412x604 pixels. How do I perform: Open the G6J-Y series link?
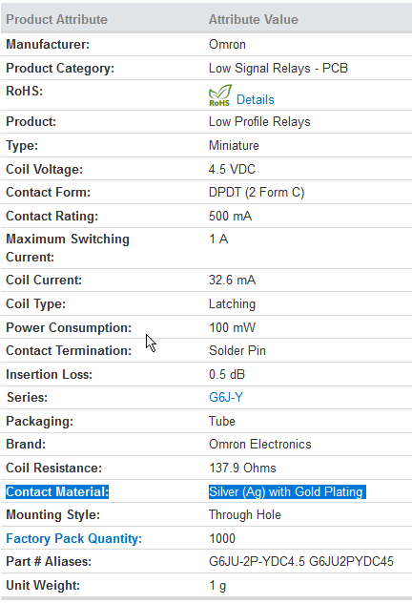coord(226,397)
